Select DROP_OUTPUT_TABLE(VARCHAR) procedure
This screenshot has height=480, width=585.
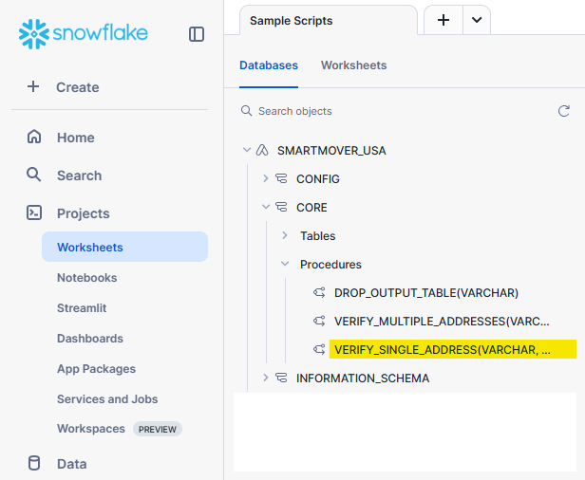[426, 293]
